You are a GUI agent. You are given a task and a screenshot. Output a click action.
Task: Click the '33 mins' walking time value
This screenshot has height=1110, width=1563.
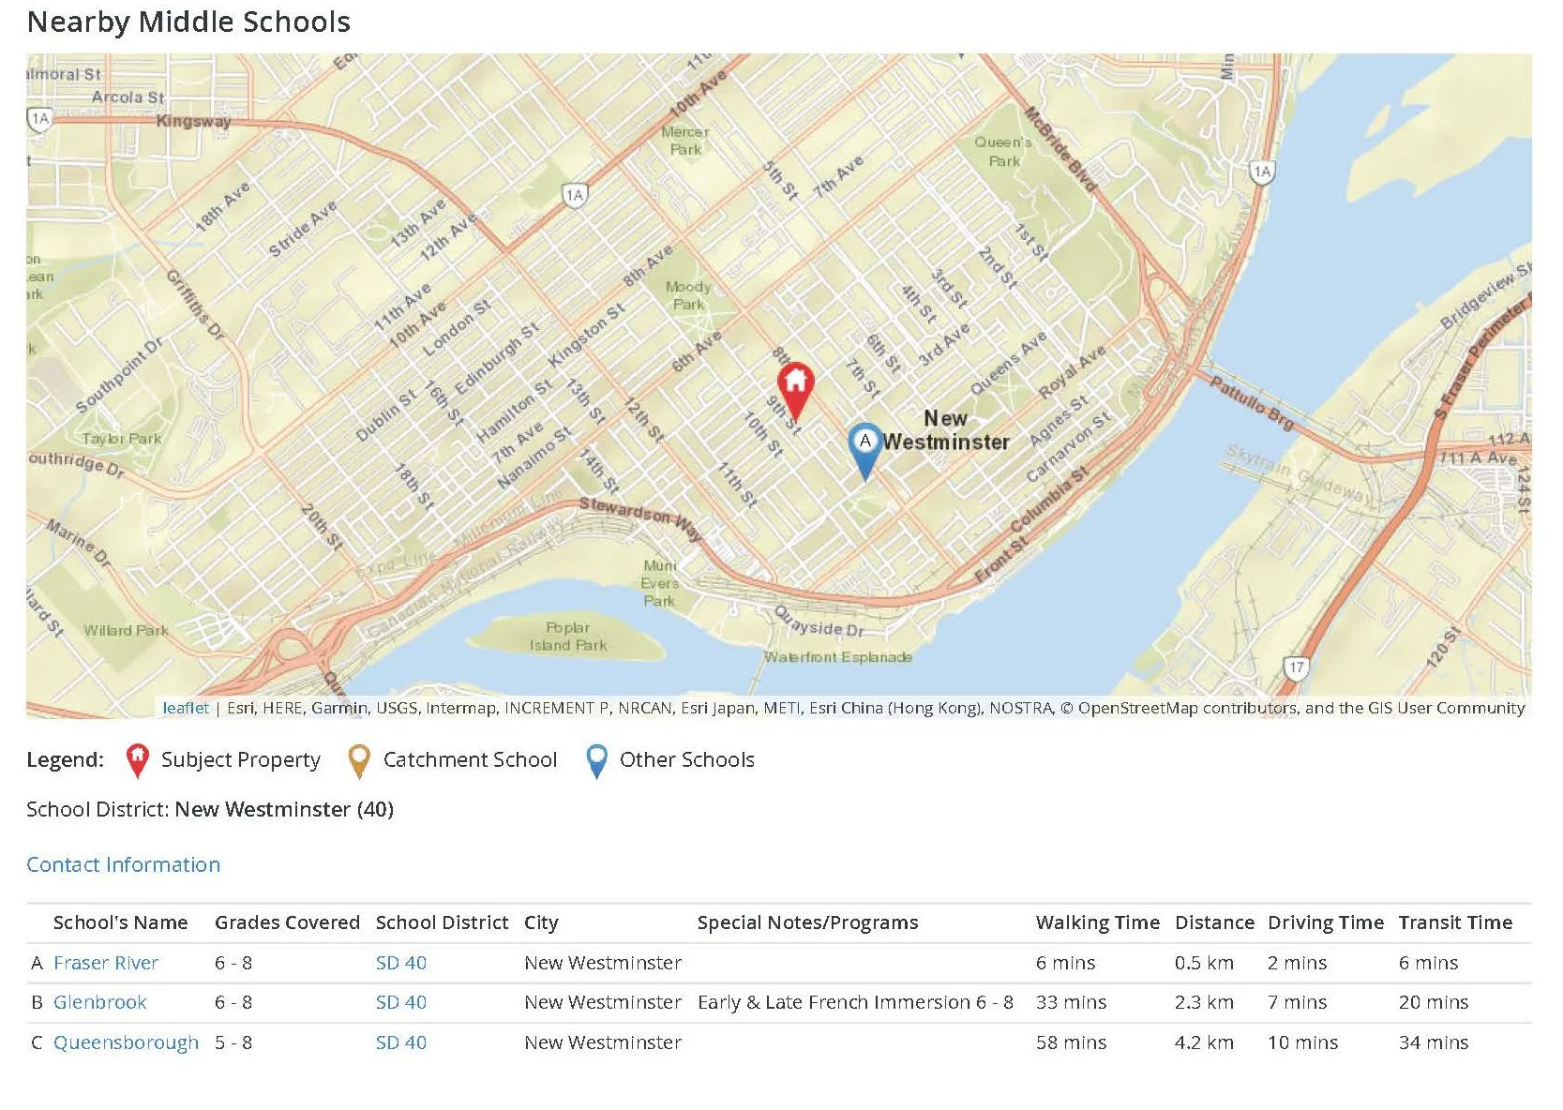click(1071, 1002)
